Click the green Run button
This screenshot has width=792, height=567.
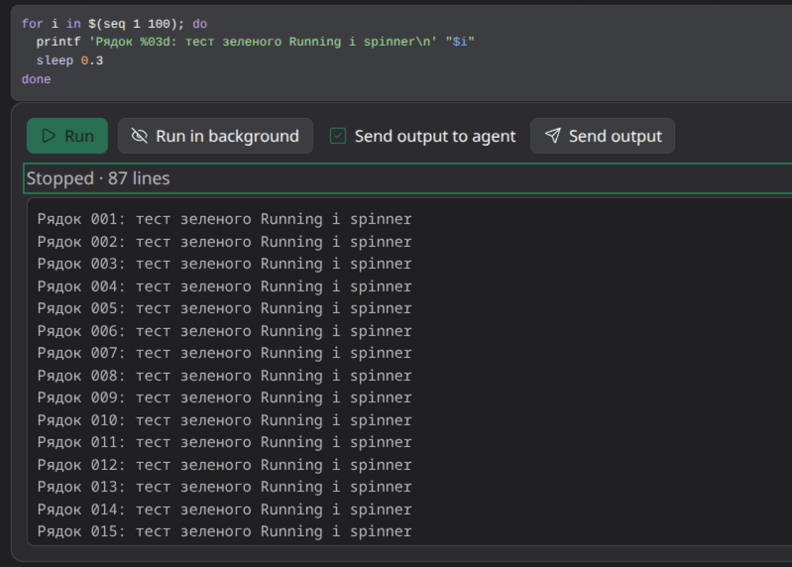(x=67, y=136)
